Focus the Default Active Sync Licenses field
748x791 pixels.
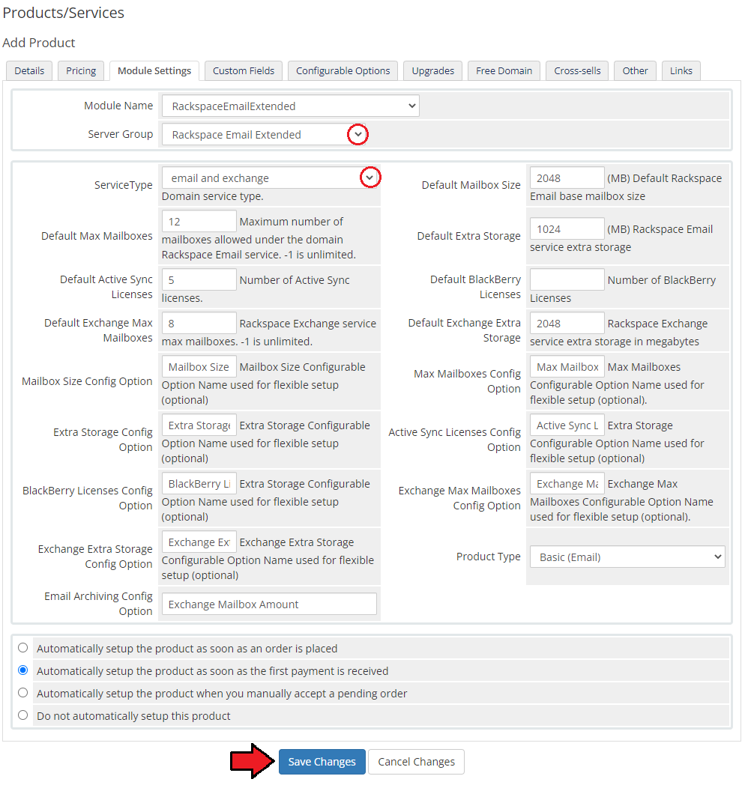tap(199, 280)
